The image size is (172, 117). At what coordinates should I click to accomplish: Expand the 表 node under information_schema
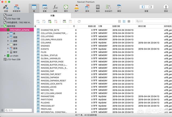(x=8, y=33)
